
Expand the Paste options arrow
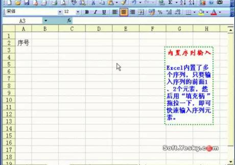117,3
